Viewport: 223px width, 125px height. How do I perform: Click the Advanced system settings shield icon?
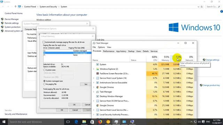tap(2, 31)
